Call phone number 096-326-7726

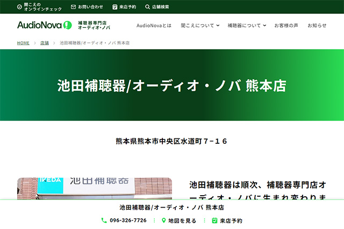(128, 220)
